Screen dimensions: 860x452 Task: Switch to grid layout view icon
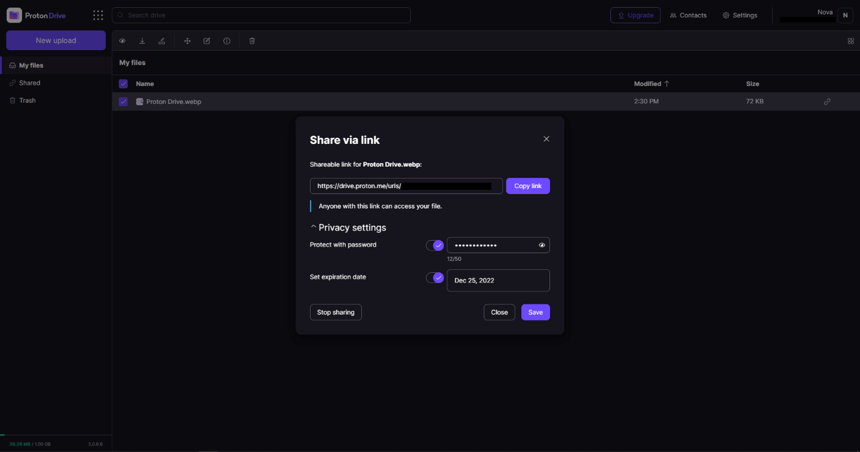[850, 41]
